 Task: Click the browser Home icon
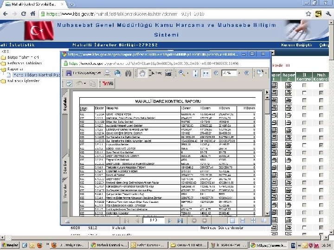click(33, 14)
